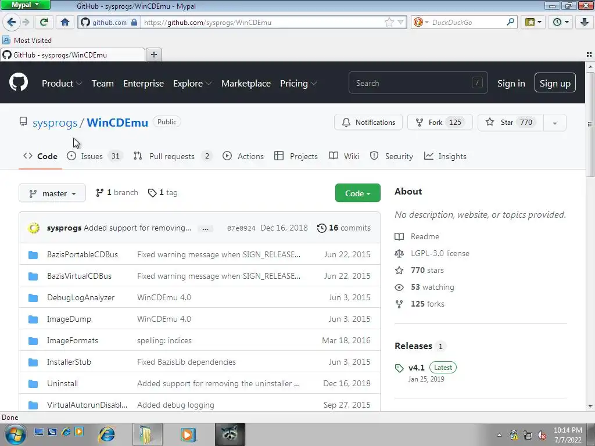
Task: Open the browser home page icon
Action: 65,23
